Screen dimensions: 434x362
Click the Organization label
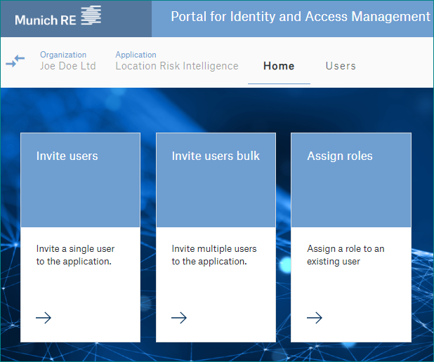63,55
